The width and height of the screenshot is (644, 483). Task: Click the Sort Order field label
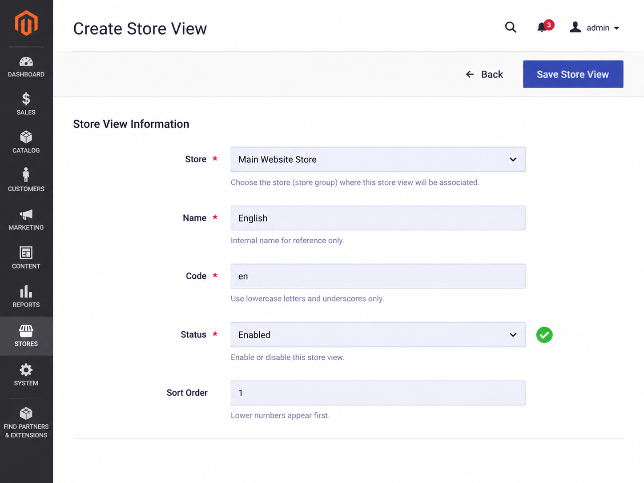click(x=187, y=393)
